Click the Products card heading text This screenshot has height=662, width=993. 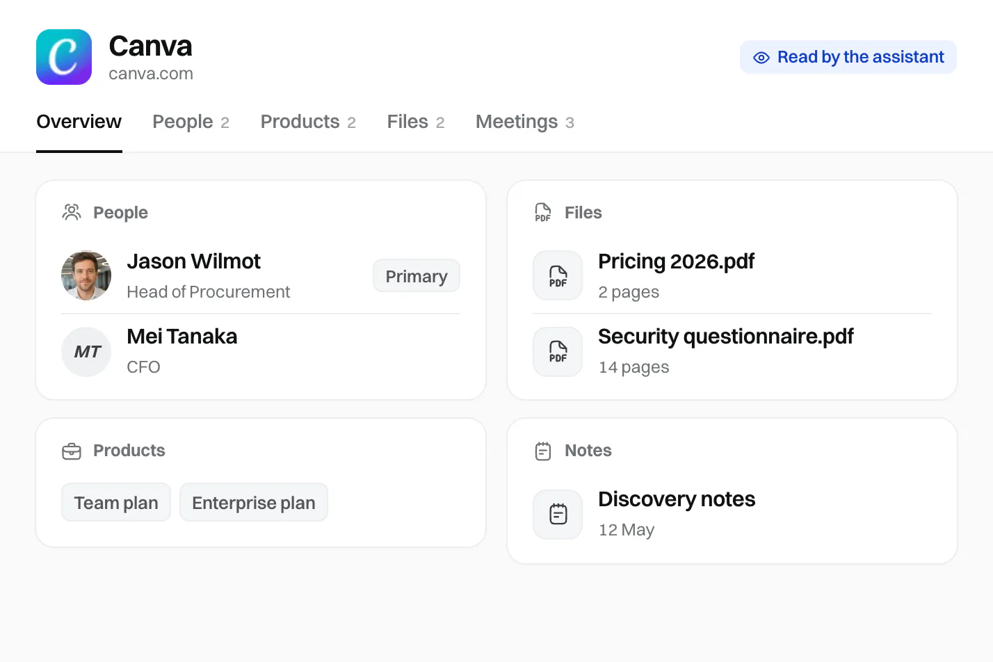(129, 451)
